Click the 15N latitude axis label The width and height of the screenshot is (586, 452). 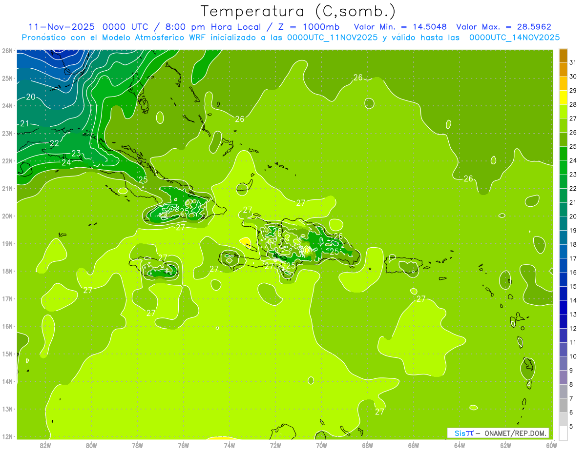[7, 354]
